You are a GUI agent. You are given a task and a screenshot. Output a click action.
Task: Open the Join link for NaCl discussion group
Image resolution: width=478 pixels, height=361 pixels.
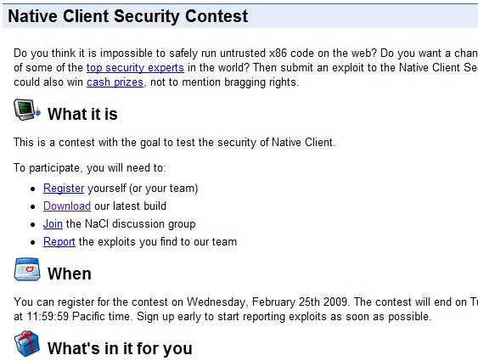click(x=53, y=223)
